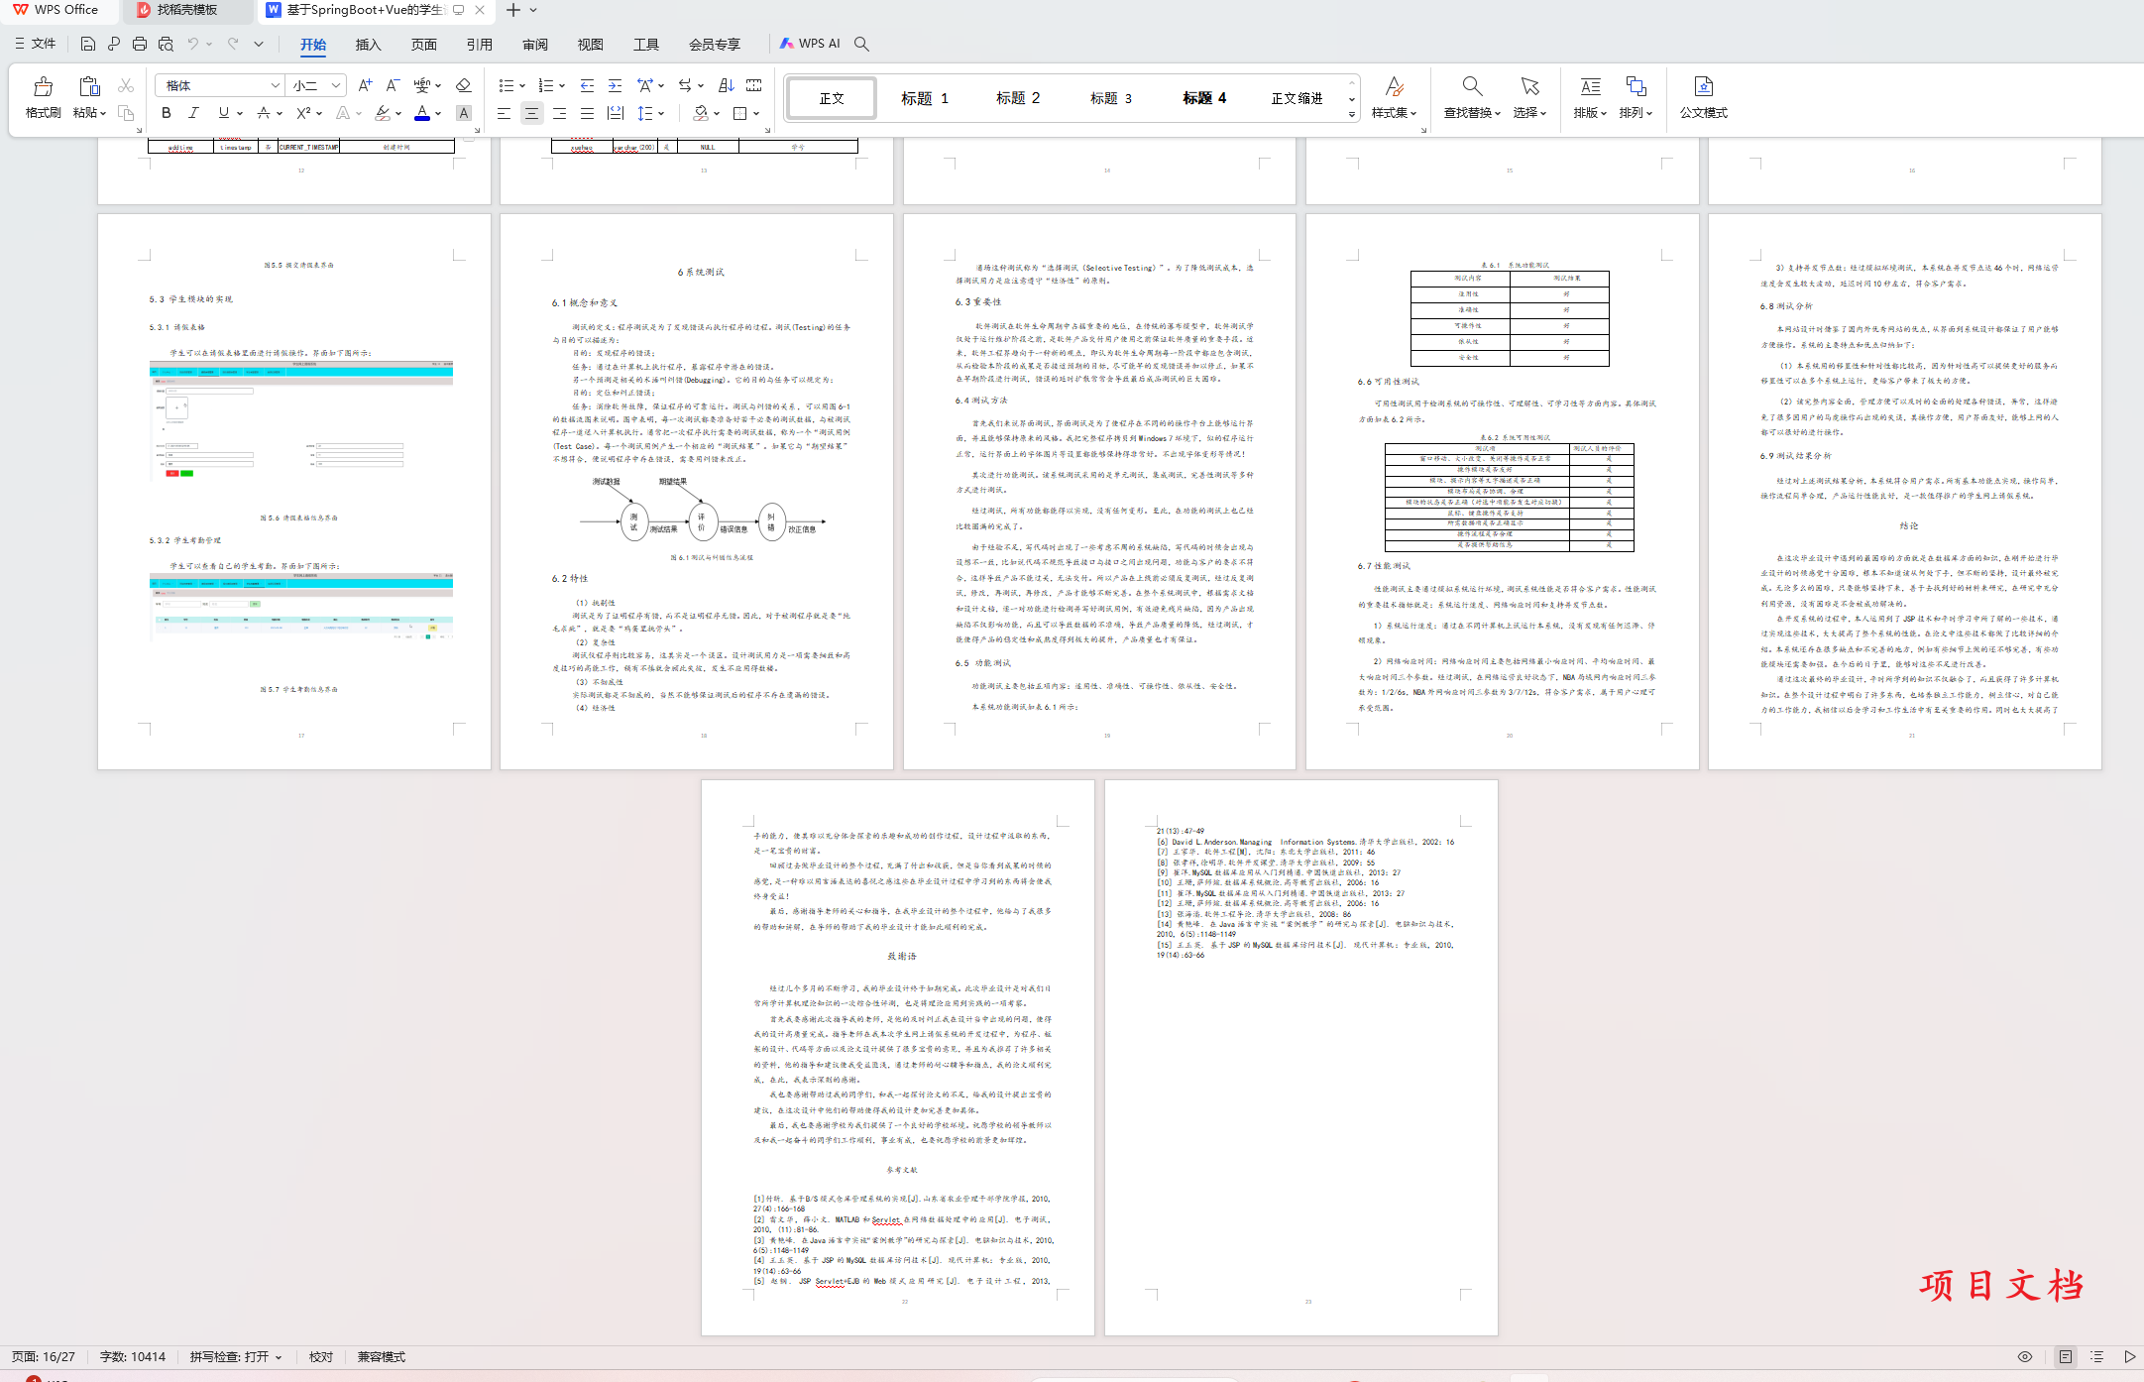The image size is (2144, 1382).
Task: Open the 审阅 ribbon tab
Action: 535,45
